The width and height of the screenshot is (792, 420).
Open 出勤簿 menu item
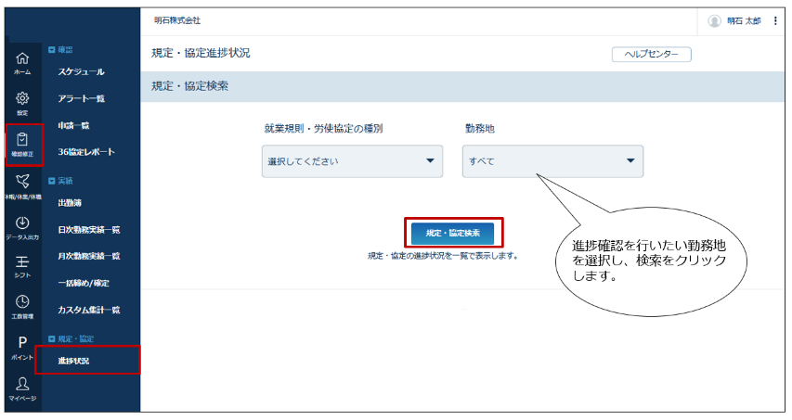tap(70, 203)
